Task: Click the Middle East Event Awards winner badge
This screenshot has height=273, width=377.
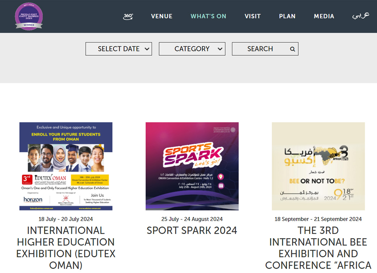Action: click(29, 16)
